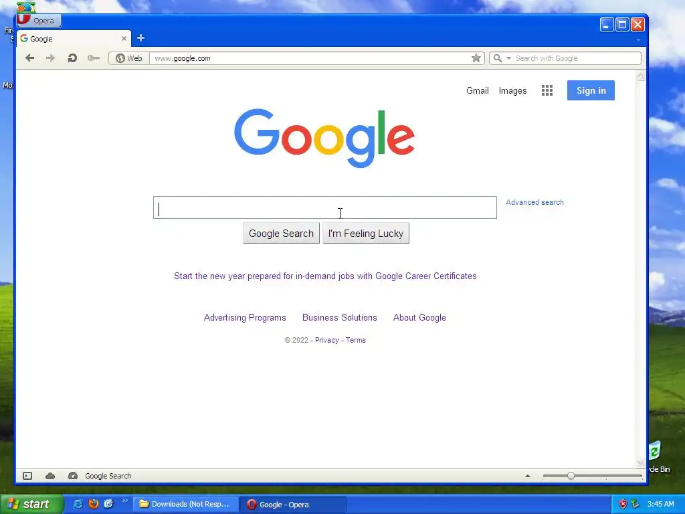685x514 pixels.
Task: Open the Images link
Action: tap(512, 90)
